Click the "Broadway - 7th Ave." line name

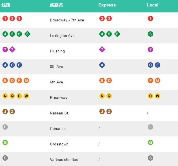click(x=67, y=20)
